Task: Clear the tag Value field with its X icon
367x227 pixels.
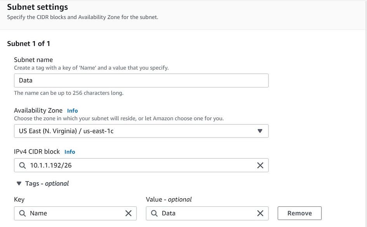Action: [260, 213]
